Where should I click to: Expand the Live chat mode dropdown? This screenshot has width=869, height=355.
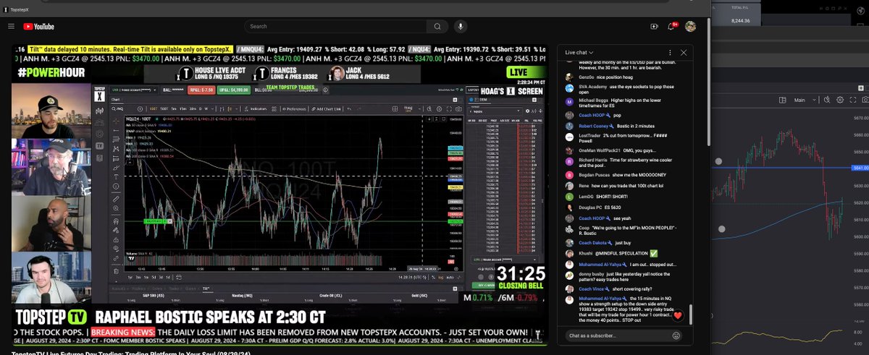pos(580,53)
